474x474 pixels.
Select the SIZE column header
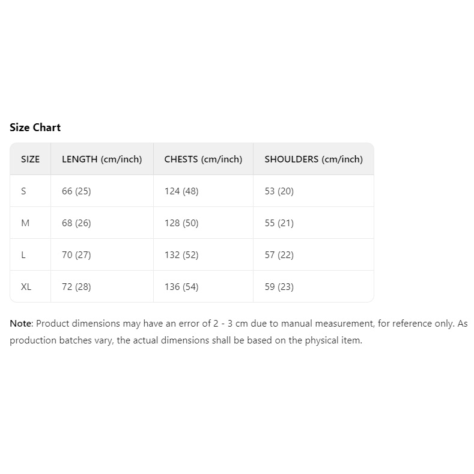[30, 159]
